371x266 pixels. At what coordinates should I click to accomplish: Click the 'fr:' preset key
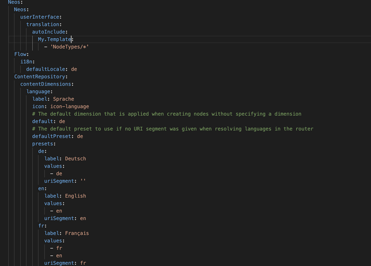tap(42, 226)
